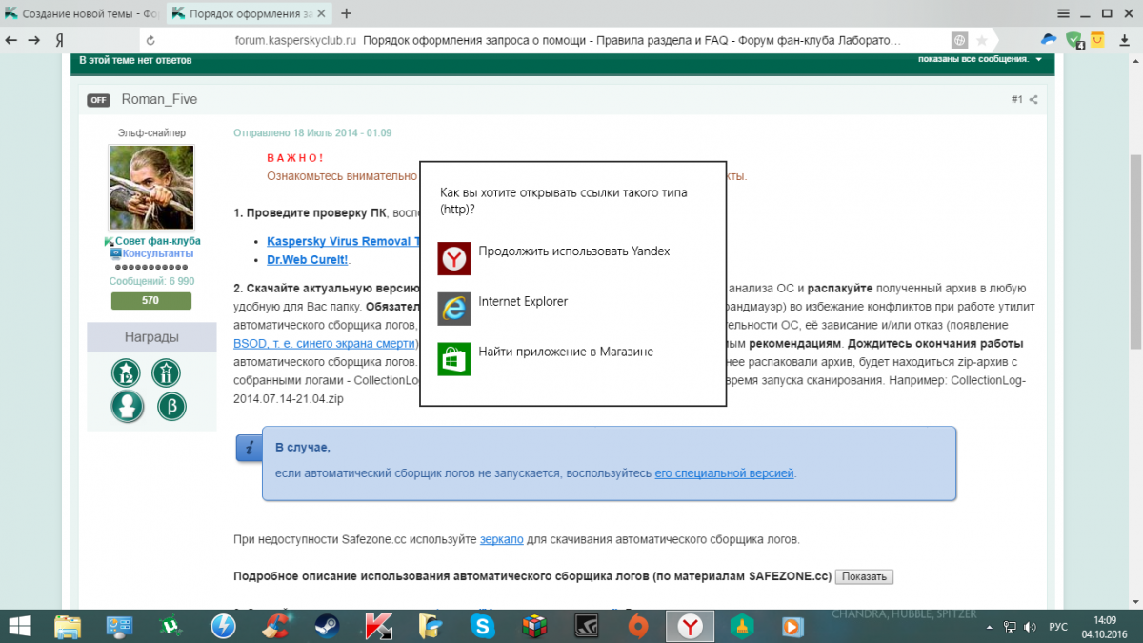Screen dimensions: 1143x643
Task: Launch CCleaner from the taskbar
Action: [275, 625]
